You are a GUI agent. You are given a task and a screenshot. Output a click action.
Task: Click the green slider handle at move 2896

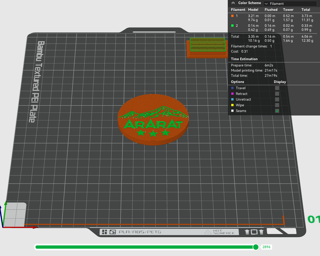pos(256,247)
